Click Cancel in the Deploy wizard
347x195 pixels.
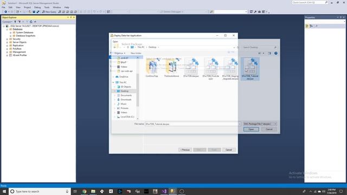(x=229, y=150)
